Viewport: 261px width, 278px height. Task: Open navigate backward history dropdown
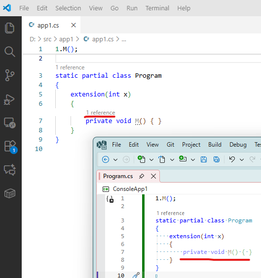(115, 160)
